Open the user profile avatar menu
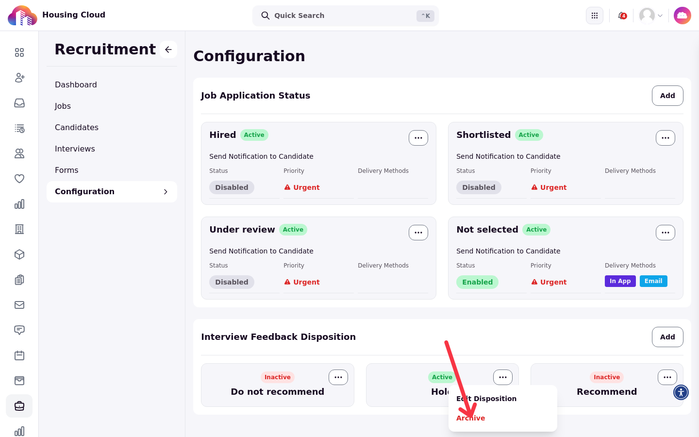Screen dimensions: 699x437 [651, 16]
